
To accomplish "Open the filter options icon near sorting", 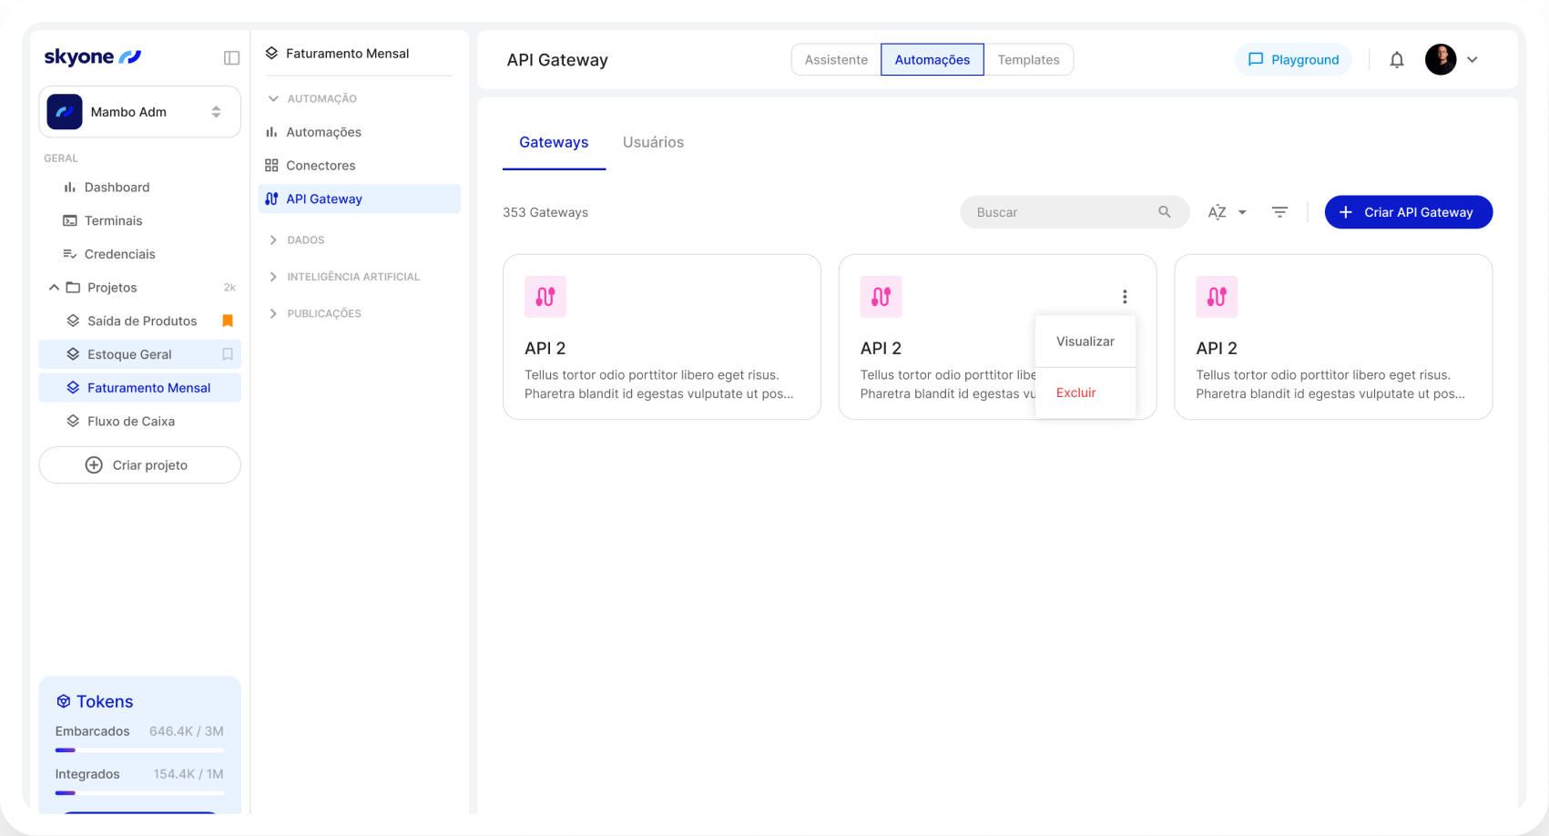I will point(1279,211).
